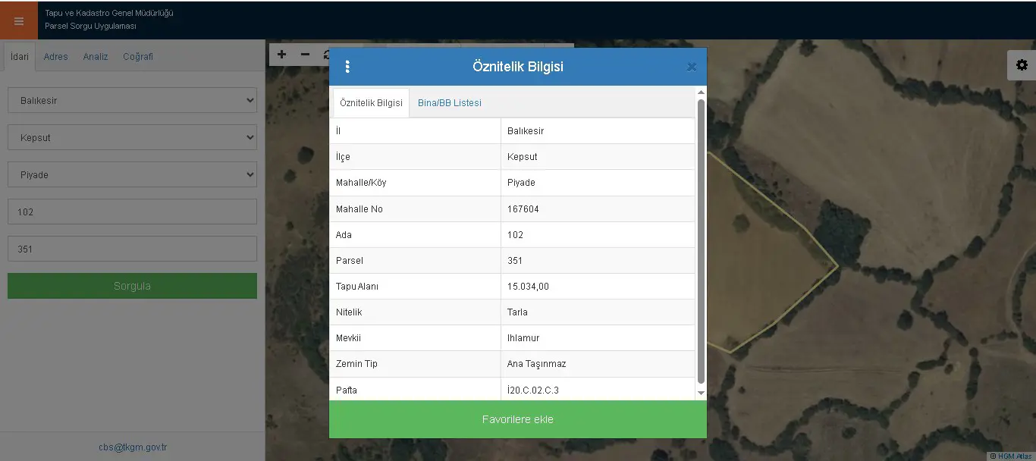
Task: Open the Coğrafi tab
Action: [x=138, y=57]
